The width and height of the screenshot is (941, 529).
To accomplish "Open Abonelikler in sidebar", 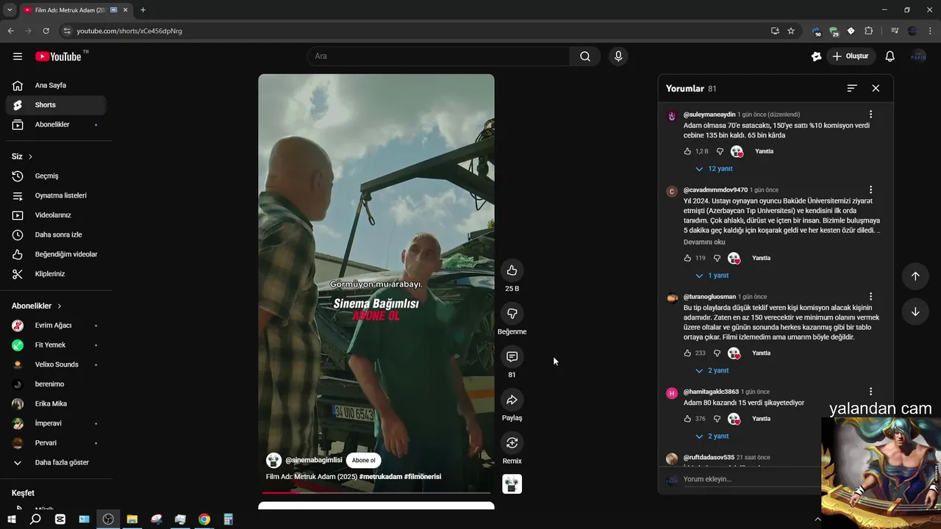I will (x=56, y=125).
